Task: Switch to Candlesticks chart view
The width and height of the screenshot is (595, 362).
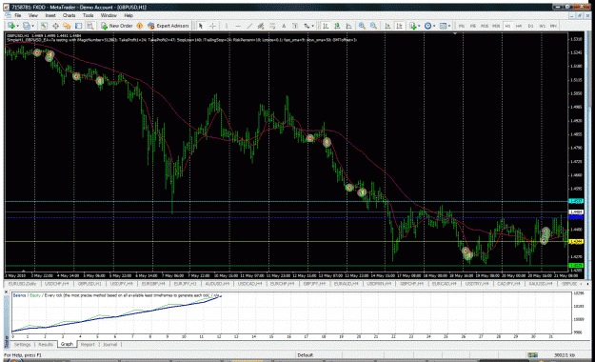Action: click(337, 26)
